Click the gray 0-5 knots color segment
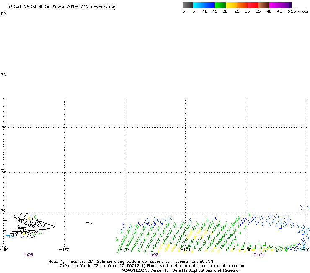Viewport: 310px width, 273px height. click(188, 5)
